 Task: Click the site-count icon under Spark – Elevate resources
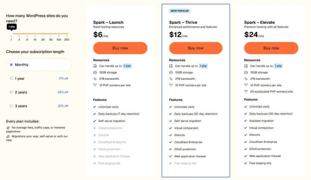tap(246, 66)
